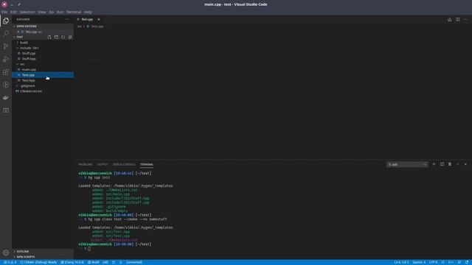Click CMake Debug Ready status item
Image resolution: width=472 pixels, height=265 pixels.
pyautogui.click(x=38, y=262)
